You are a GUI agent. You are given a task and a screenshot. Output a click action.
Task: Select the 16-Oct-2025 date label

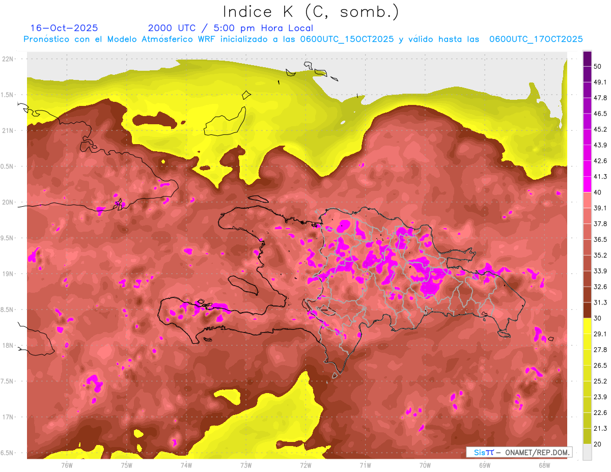click(64, 28)
